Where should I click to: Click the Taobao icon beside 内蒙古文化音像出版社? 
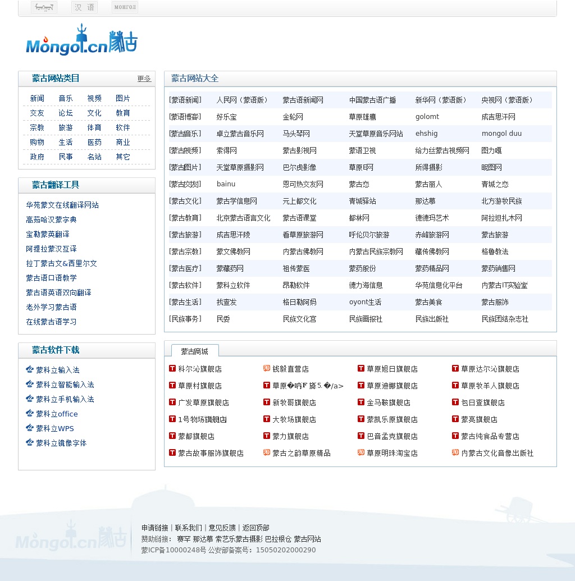pyautogui.click(x=455, y=452)
